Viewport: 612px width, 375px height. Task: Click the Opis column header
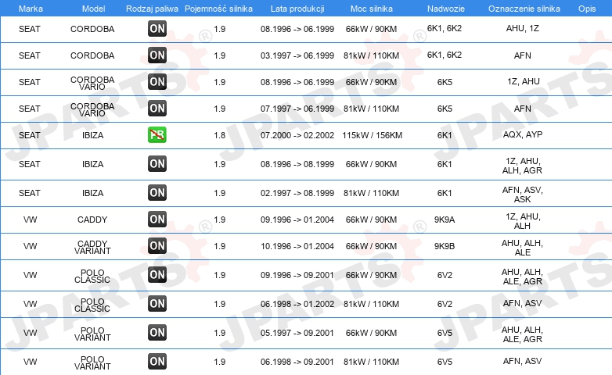[x=587, y=9]
